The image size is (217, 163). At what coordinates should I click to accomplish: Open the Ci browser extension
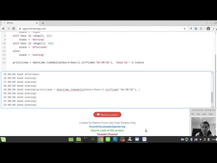tap(201, 29)
